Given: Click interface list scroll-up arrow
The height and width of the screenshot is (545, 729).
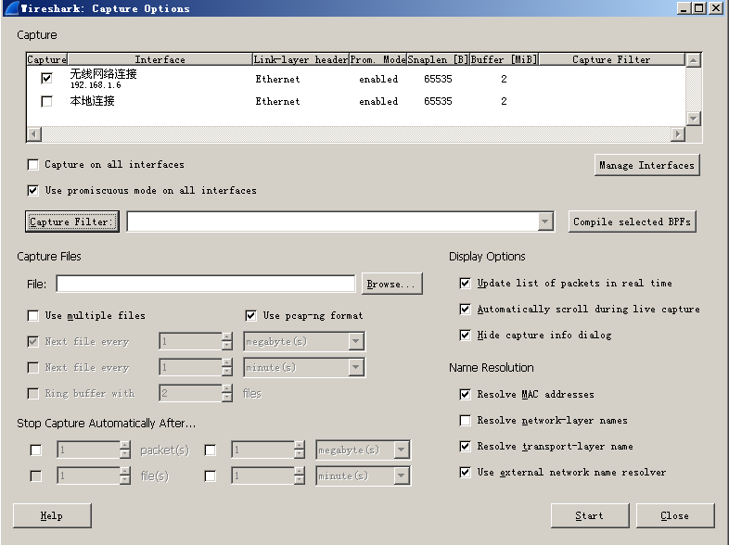Looking at the screenshot, I should tap(693, 60).
